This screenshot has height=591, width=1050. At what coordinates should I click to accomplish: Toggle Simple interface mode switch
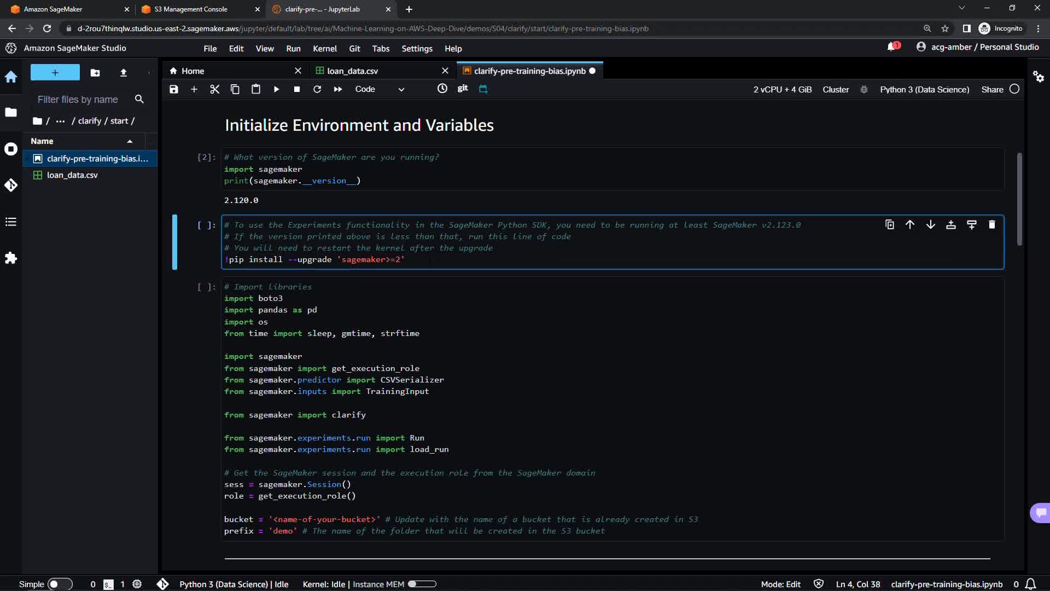60,584
